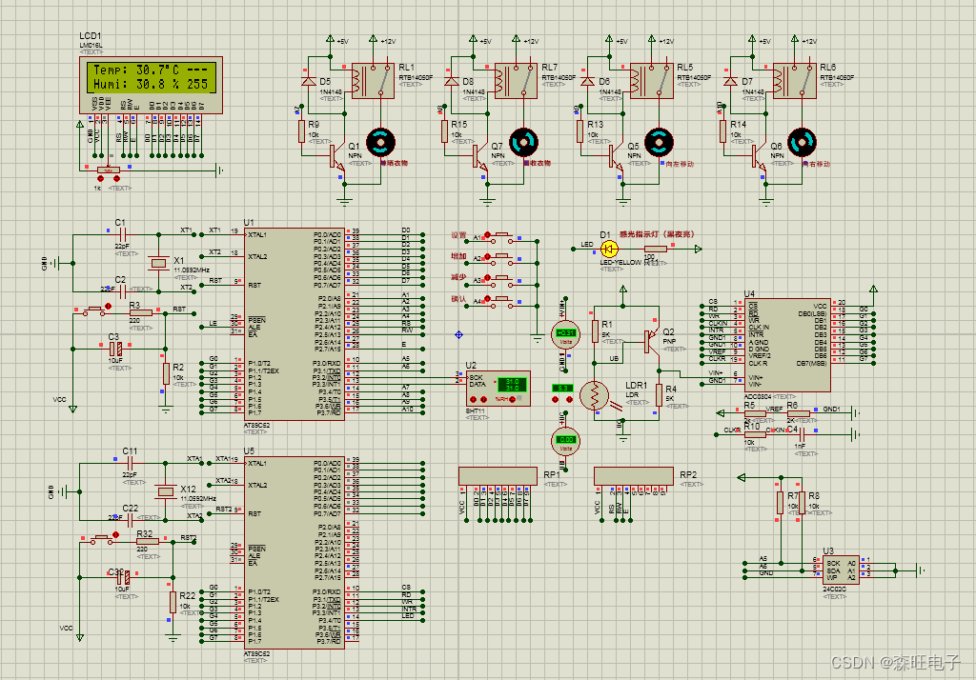This screenshot has width=976, height=680.
Task: Select crystal X12
Action: (x=166, y=492)
